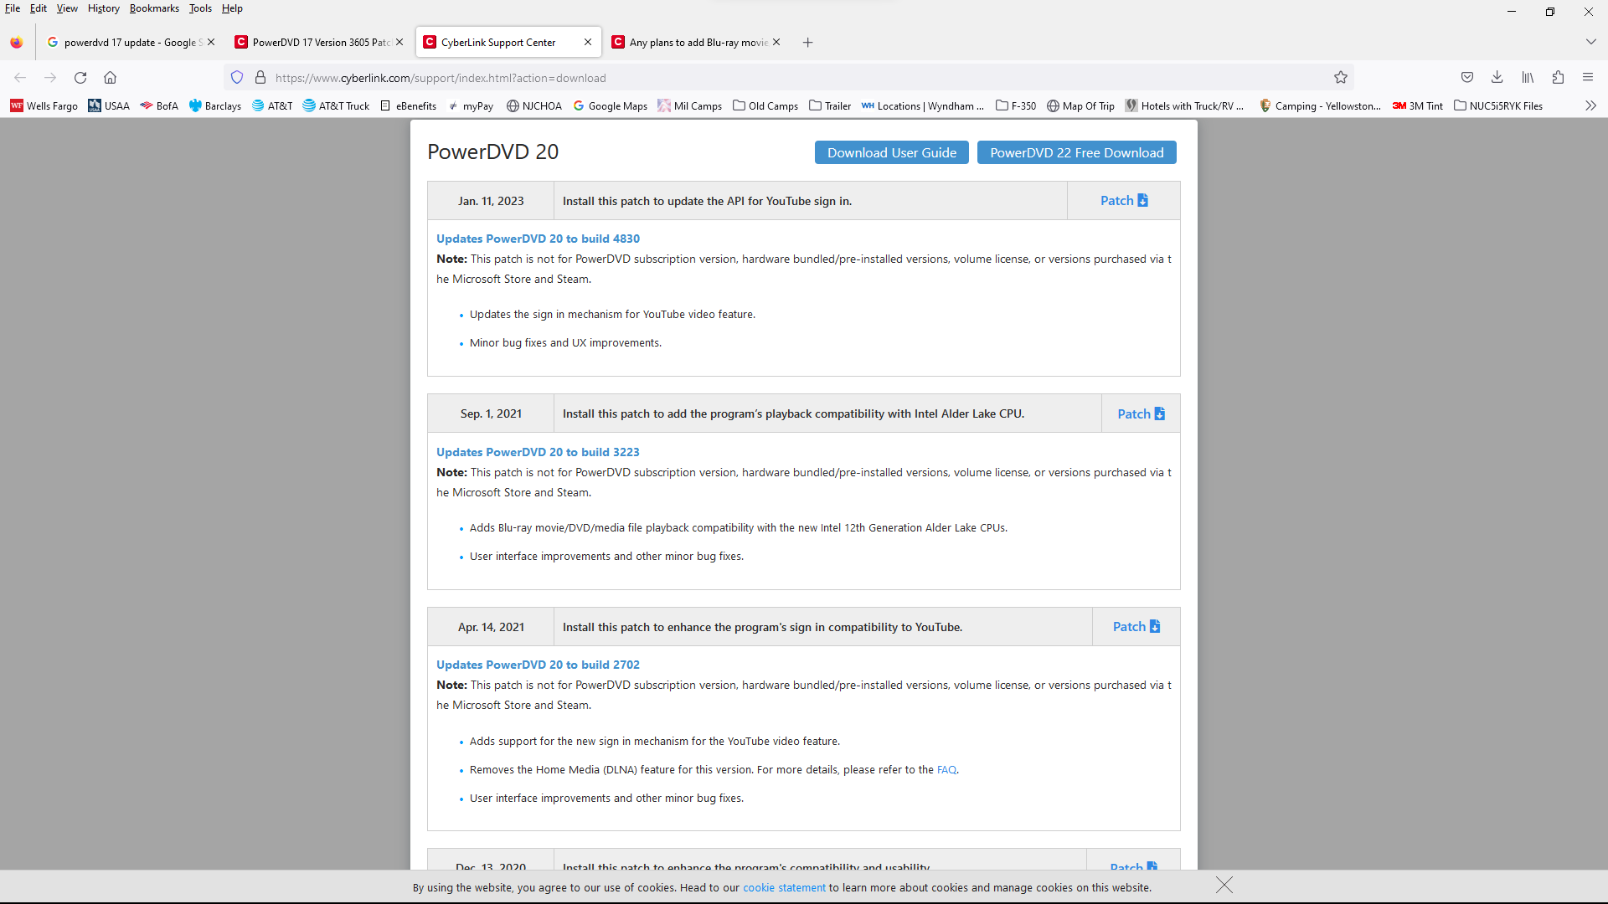
Task: Download the Sep. 1, 2021 patch
Action: 1141,413
